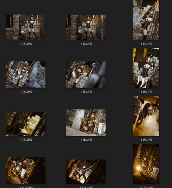The image size is (172, 188).
Task: Select thumbnail of 1 (9).JPG
Action: coord(146,116)
